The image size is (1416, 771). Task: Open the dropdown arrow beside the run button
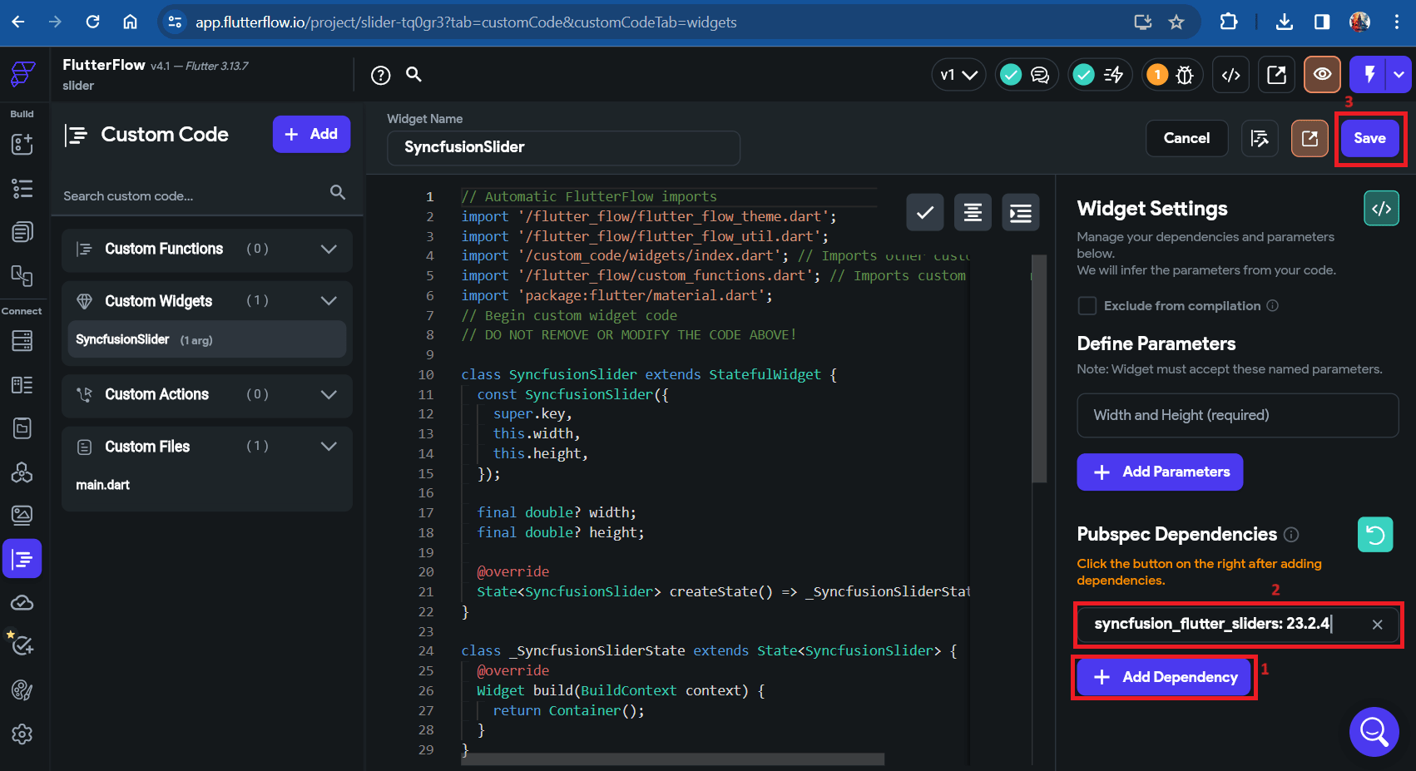tap(1399, 75)
